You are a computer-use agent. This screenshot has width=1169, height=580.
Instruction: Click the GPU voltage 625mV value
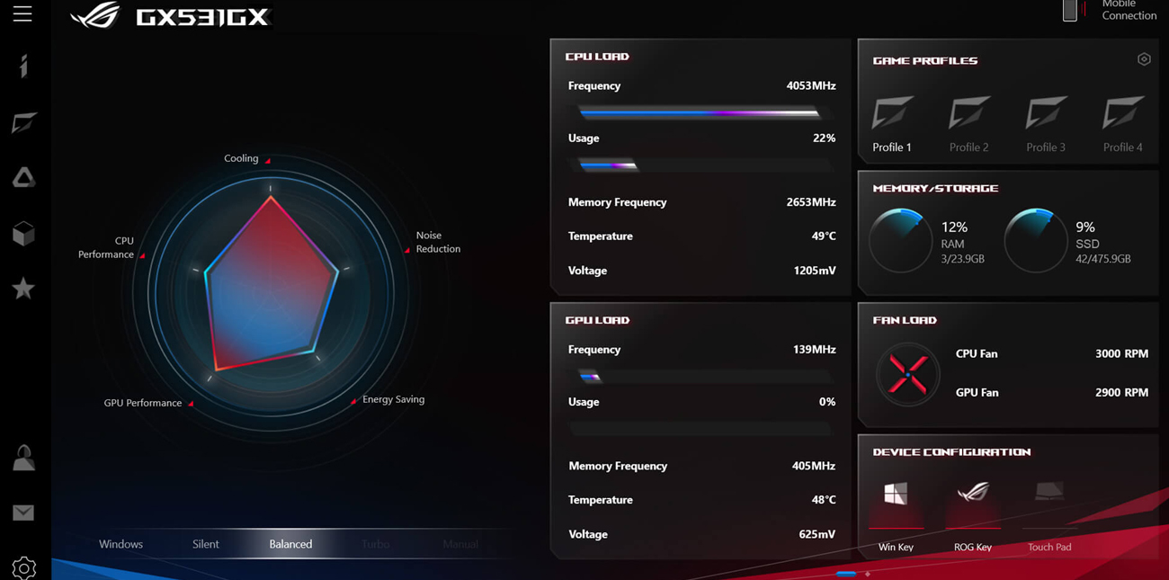point(817,533)
